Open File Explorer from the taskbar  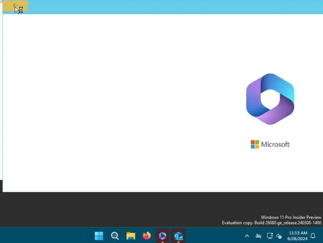pyautogui.click(x=131, y=236)
